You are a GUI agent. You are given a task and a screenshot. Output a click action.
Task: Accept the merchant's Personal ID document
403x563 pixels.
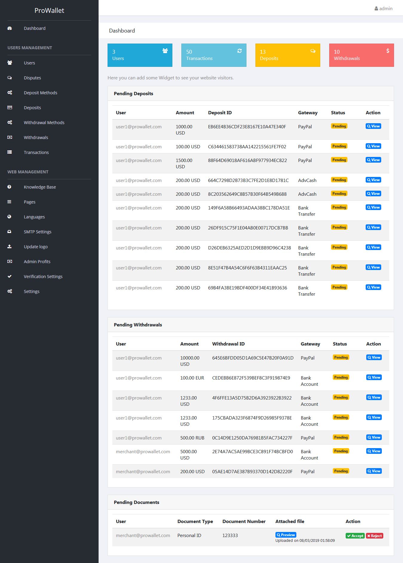(x=355, y=536)
